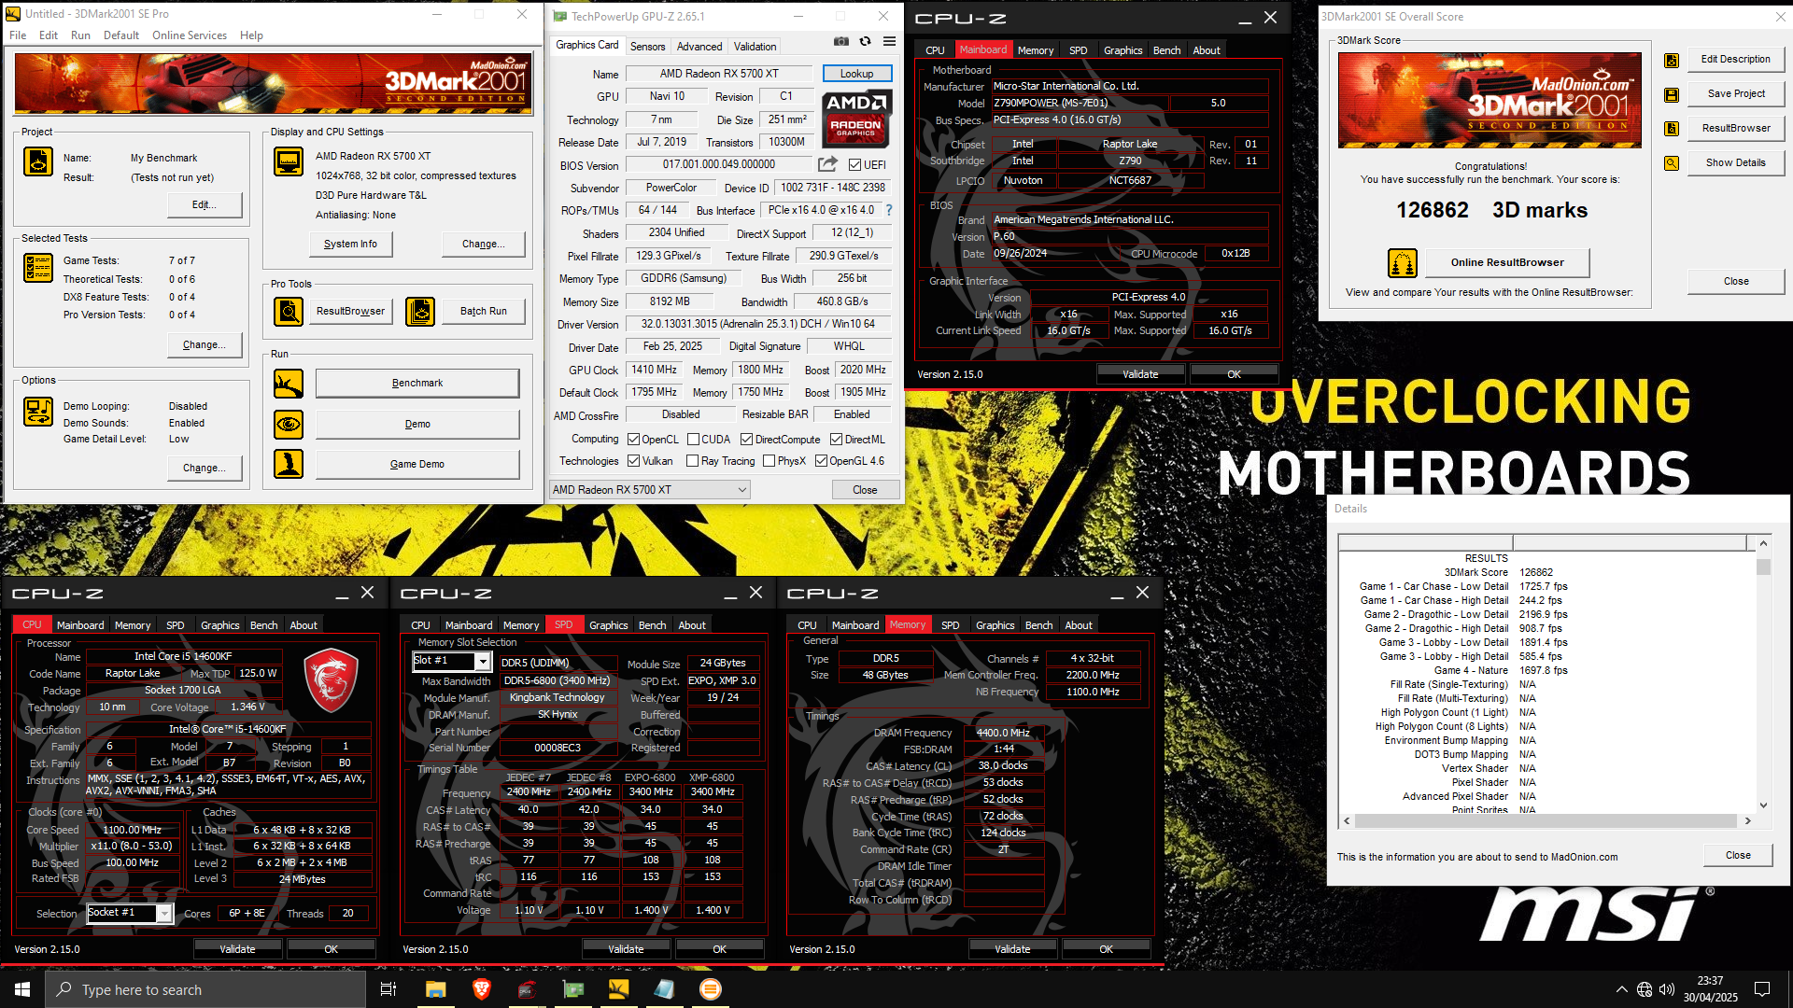Toggle the Vulkan checkbox
1793x1008 pixels.
tap(634, 461)
